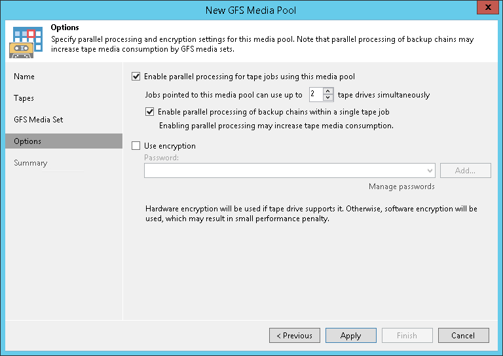Click the Cancel button
The width and height of the screenshot is (503, 356).
463,336
